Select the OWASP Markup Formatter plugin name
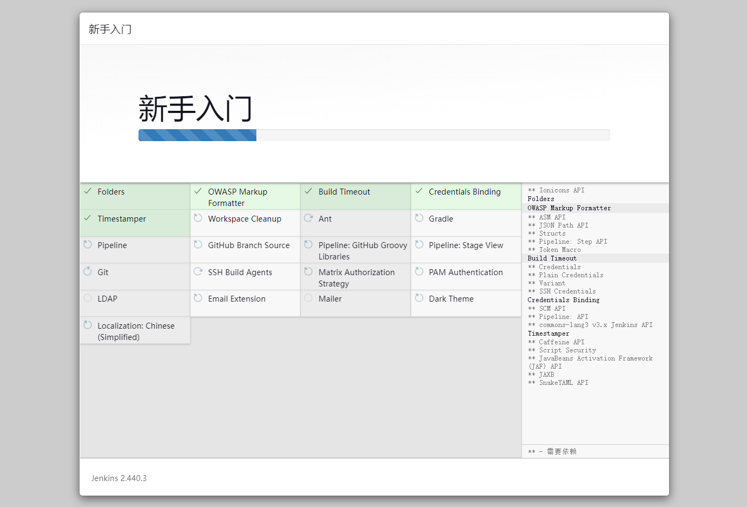 pyautogui.click(x=237, y=197)
